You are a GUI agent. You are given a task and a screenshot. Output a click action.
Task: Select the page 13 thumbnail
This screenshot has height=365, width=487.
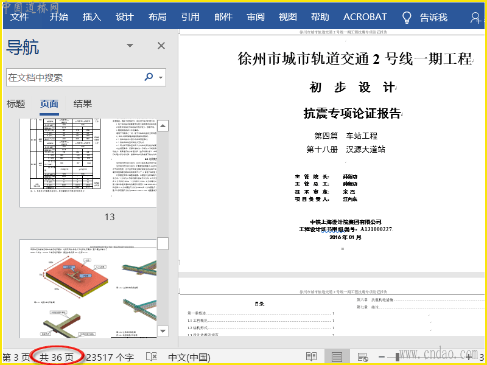click(88, 162)
